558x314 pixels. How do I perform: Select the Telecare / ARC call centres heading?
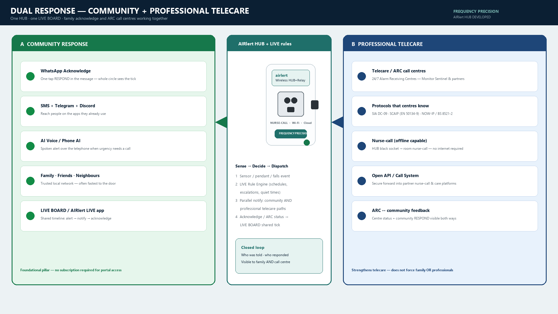[399, 71]
